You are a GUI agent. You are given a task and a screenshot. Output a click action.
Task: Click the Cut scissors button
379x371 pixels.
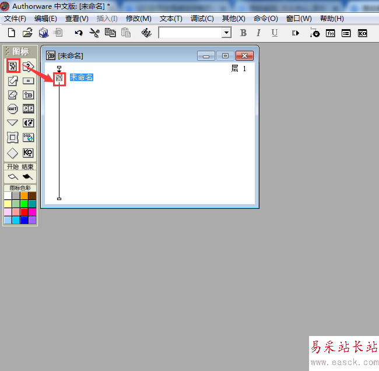point(94,33)
